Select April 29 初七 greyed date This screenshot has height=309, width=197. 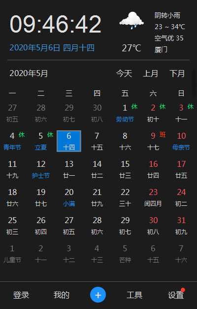tap(69, 113)
